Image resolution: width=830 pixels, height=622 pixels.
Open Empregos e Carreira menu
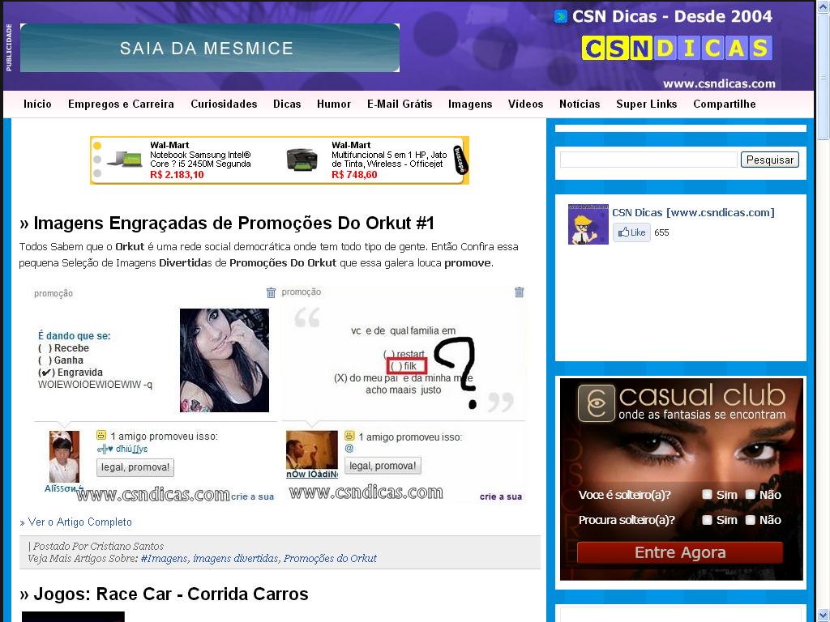pyautogui.click(x=121, y=104)
